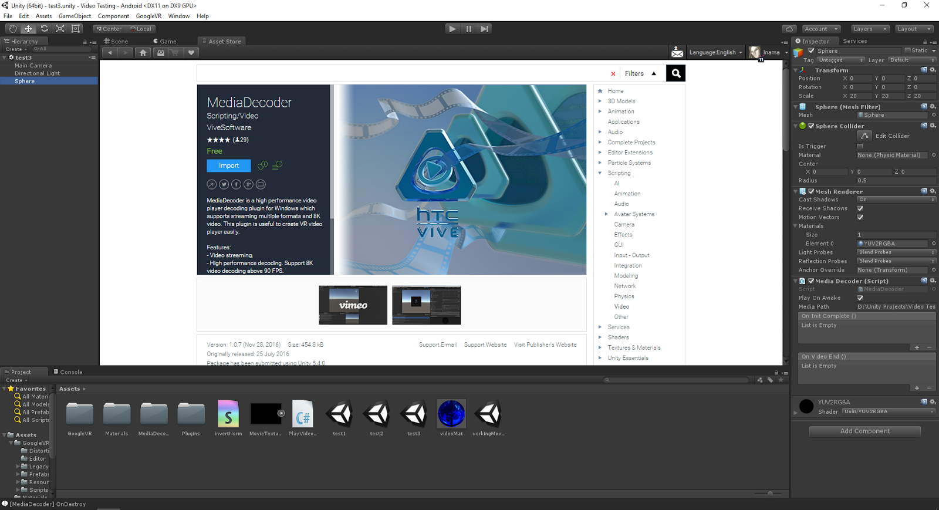
Task: Open the Unlit/YUV2RGBA shader dropdown
Action: tap(889, 411)
